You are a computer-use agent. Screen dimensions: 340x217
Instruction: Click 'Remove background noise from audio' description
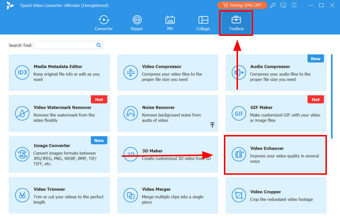(171, 117)
